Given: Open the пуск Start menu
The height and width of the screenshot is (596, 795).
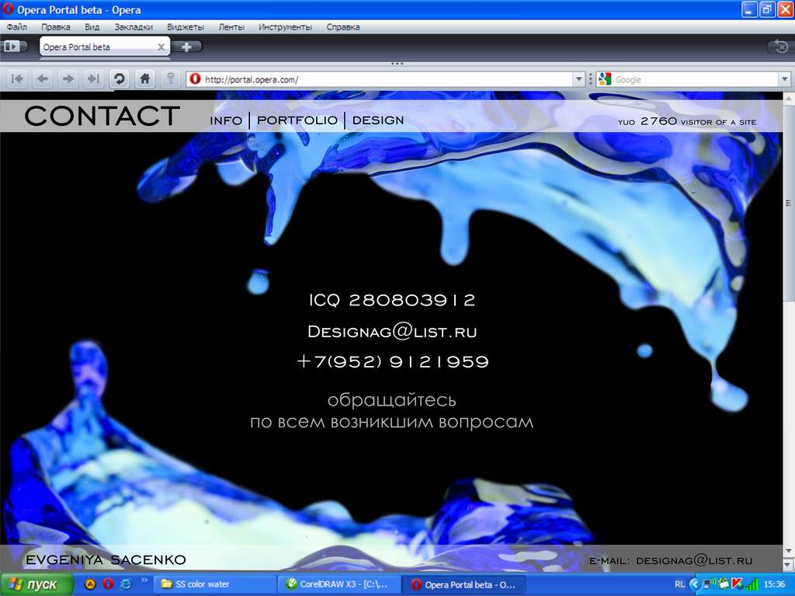Looking at the screenshot, I should [36, 584].
